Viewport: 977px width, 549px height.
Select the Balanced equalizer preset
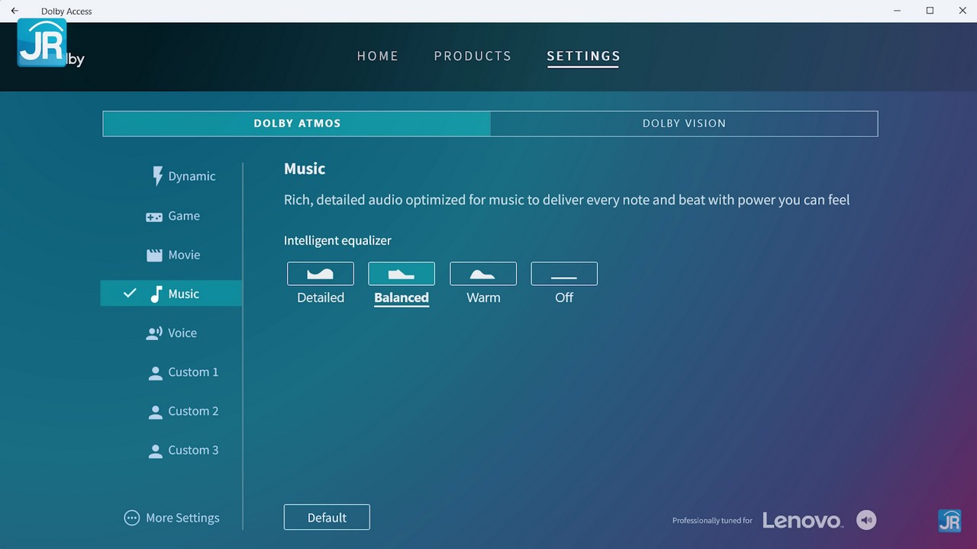pyautogui.click(x=401, y=274)
